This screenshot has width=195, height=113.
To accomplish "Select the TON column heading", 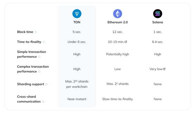I will point(77,22).
